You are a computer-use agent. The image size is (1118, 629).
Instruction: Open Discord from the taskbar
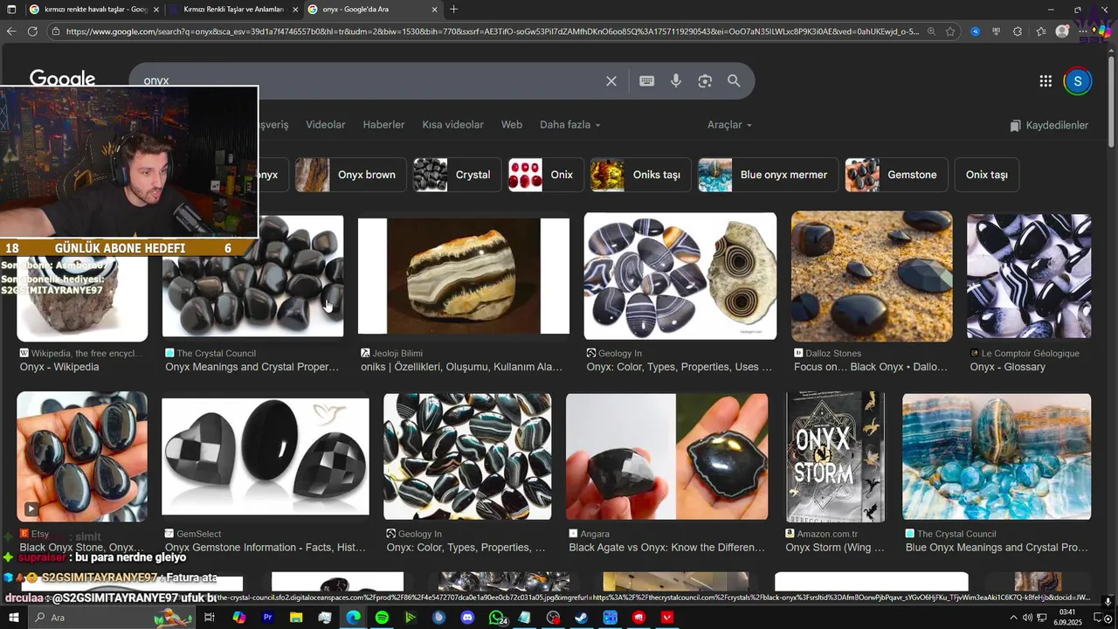point(467,618)
